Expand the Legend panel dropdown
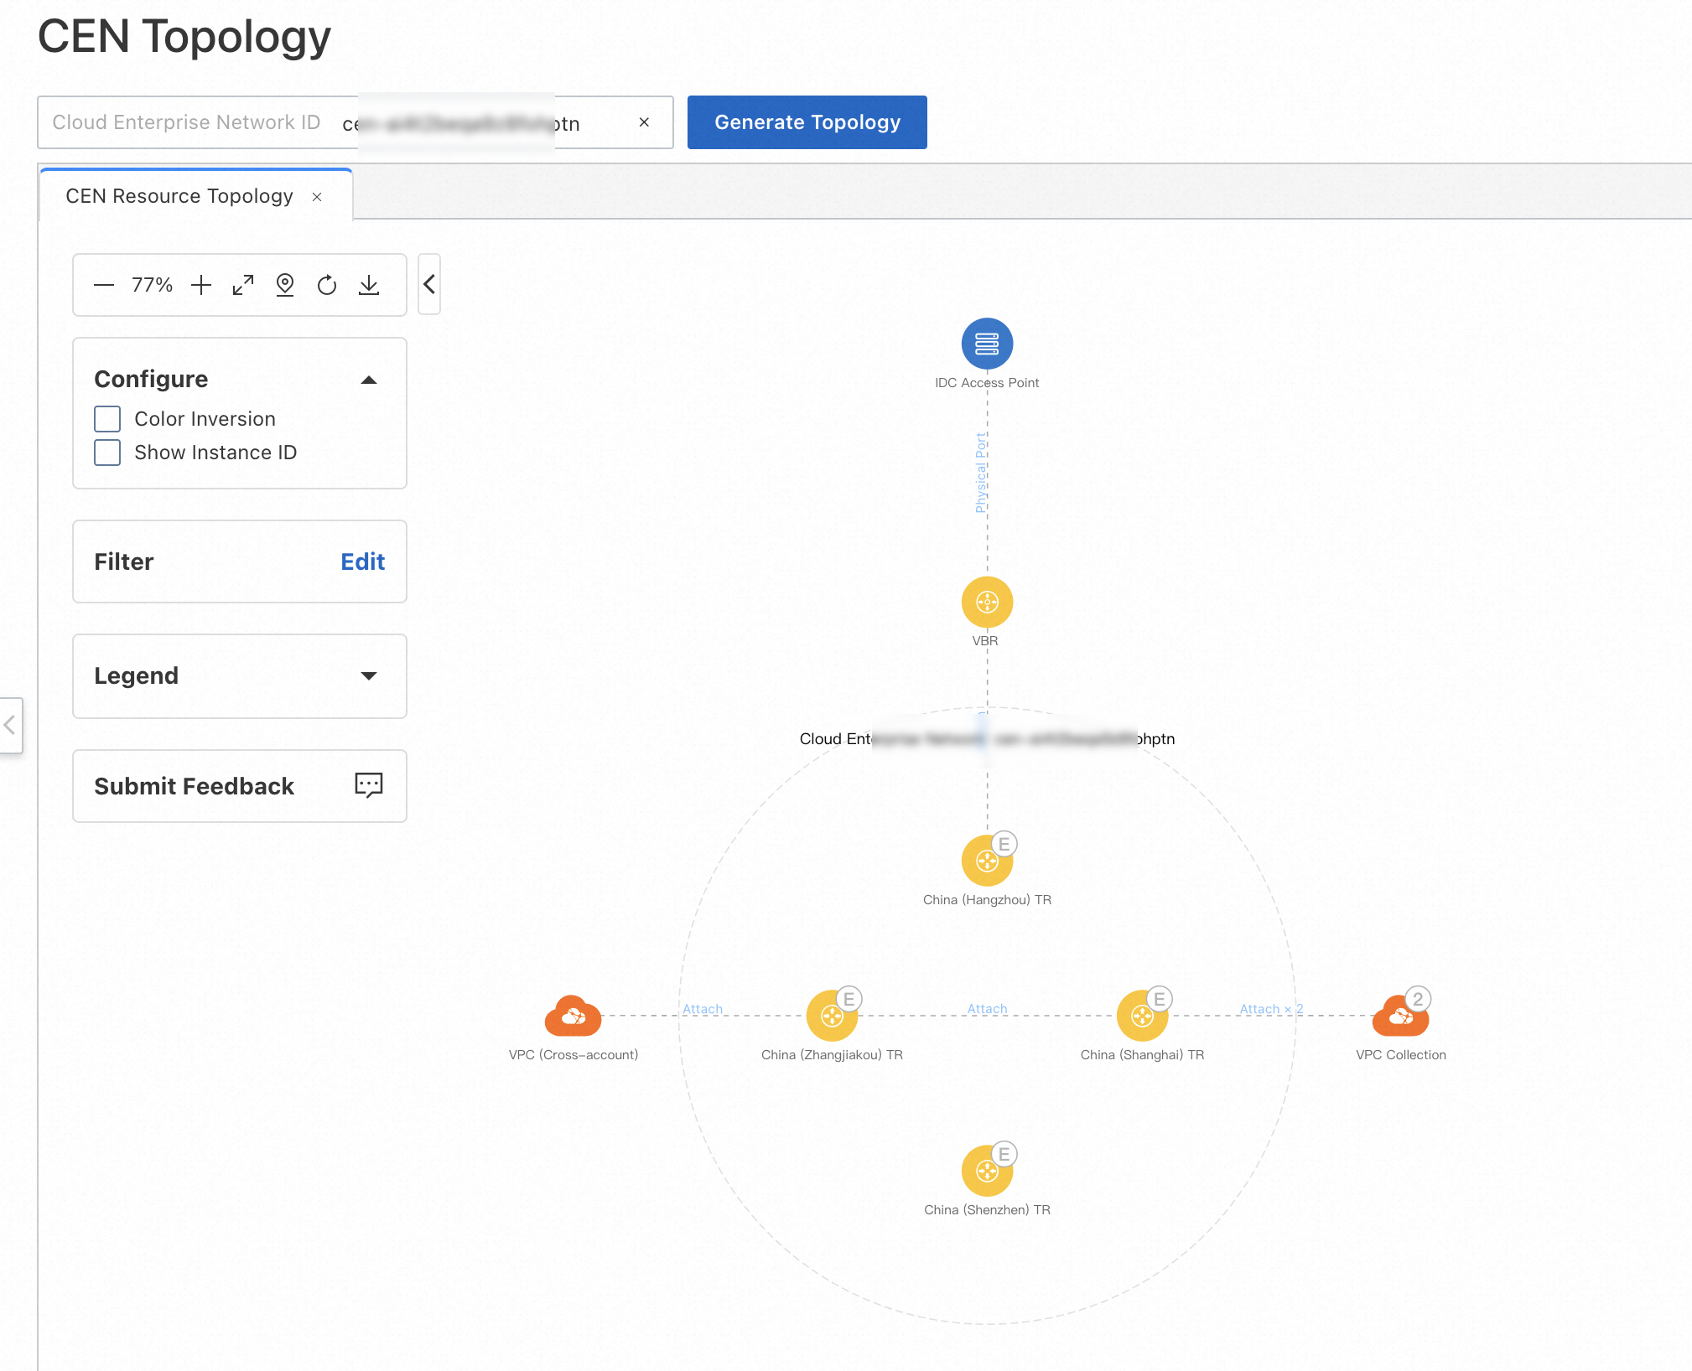The width and height of the screenshot is (1692, 1371). tap(368, 675)
